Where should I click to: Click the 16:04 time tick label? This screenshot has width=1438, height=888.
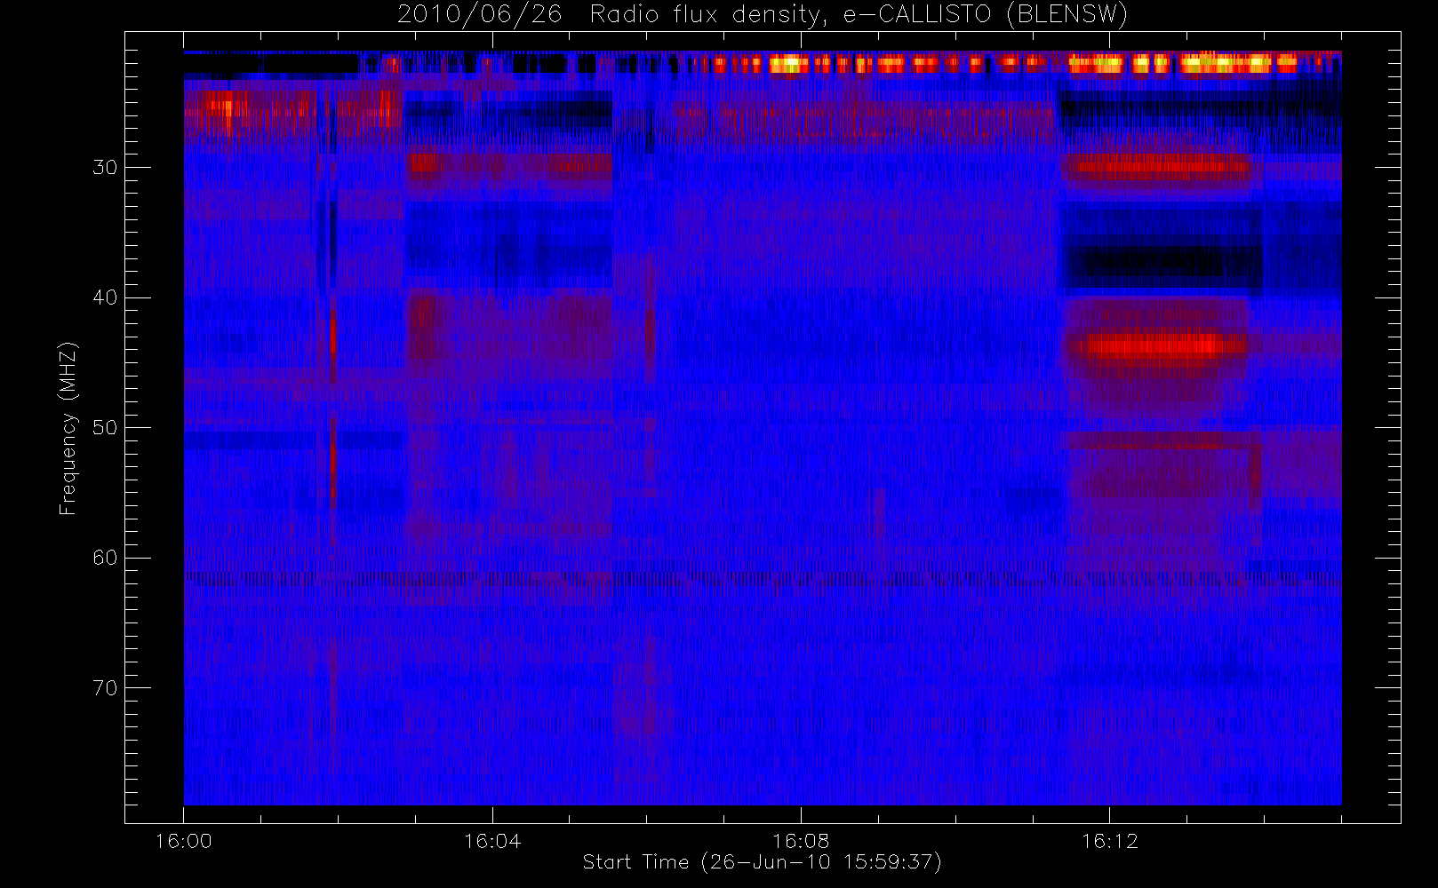point(492,841)
